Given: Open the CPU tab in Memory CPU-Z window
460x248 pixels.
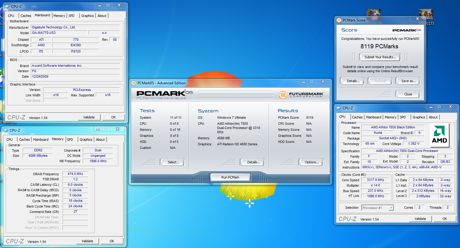Looking at the screenshot, I should pos(10,140).
